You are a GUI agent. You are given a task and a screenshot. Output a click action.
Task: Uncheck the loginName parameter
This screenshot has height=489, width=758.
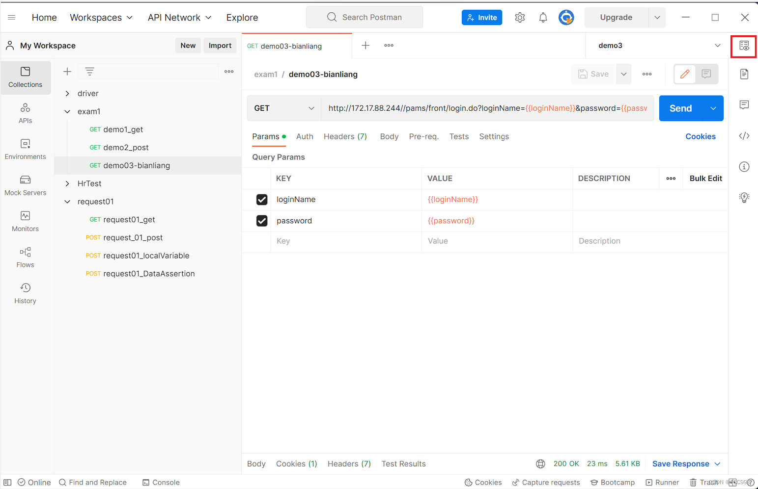tap(262, 200)
